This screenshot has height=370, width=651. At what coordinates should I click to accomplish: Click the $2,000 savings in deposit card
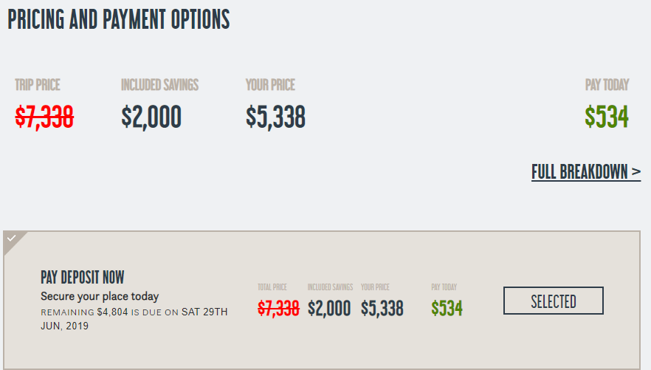(329, 309)
